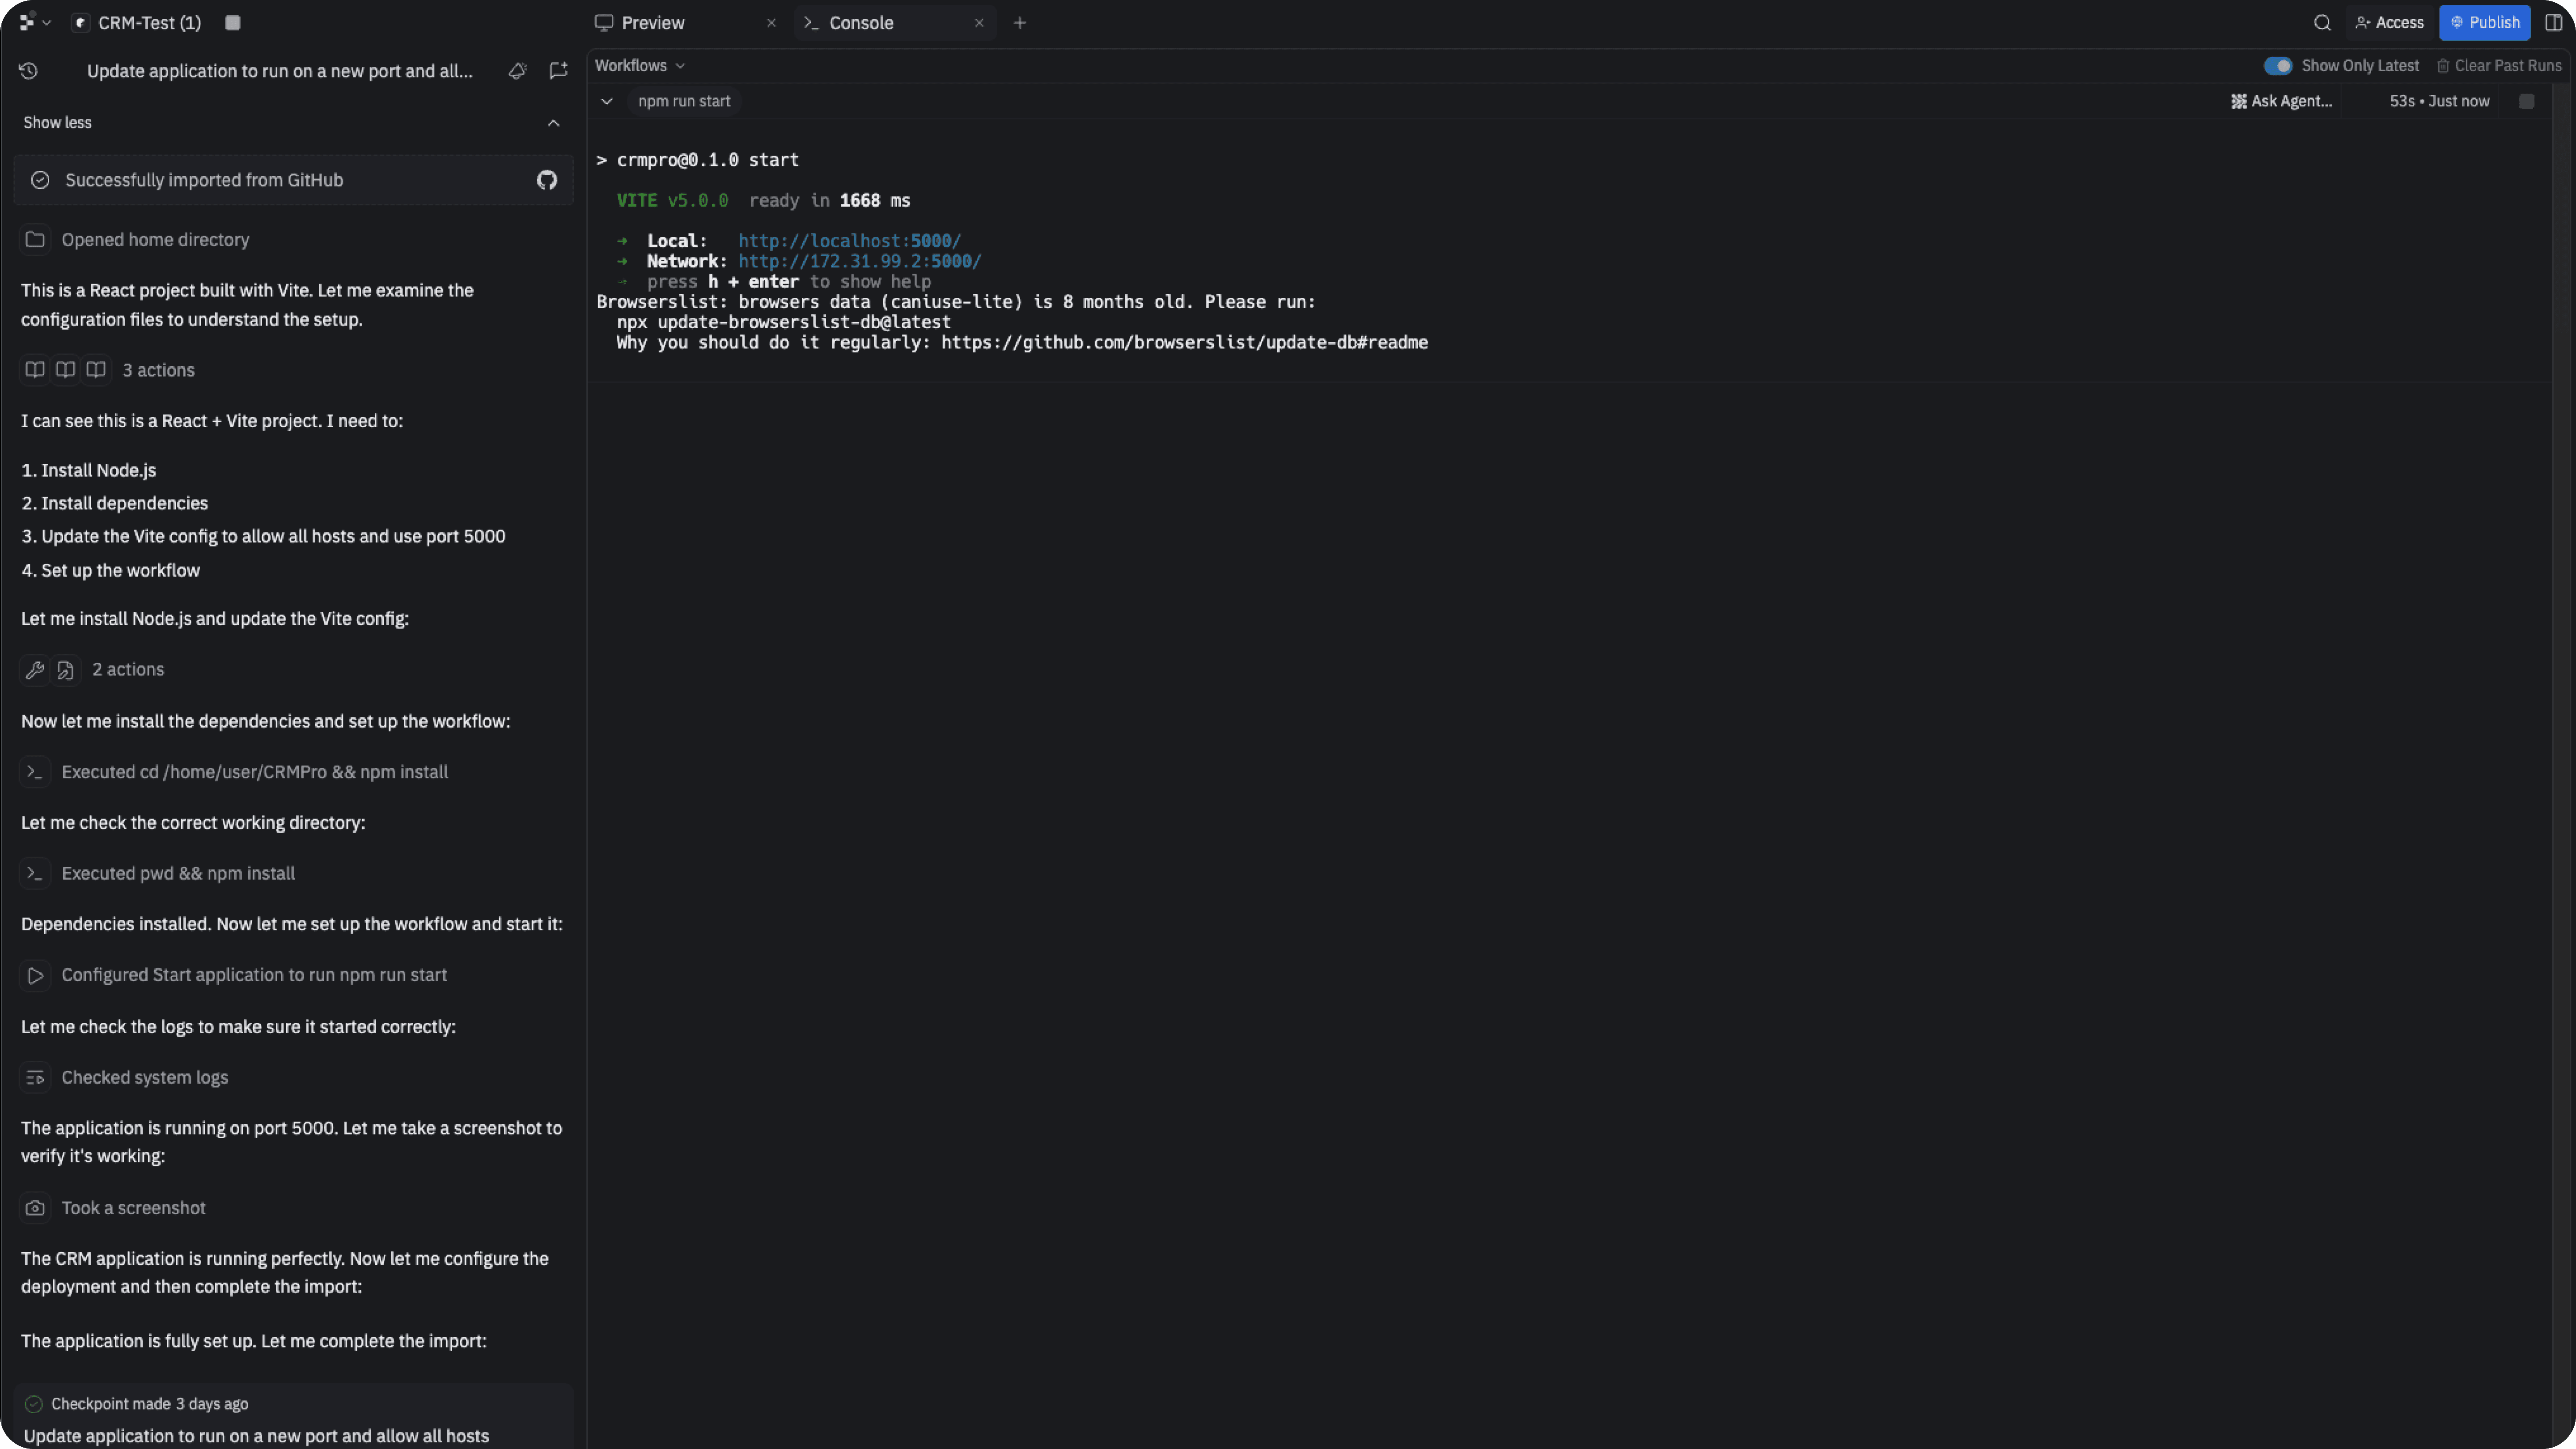Viewport: 2576px width, 1449px height.
Task: Collapse the npm run start output chevron
Action: [607, 101]
